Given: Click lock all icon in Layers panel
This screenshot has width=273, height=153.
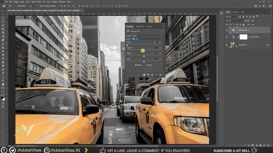Looking at the screenshot, I should point(244,25).
